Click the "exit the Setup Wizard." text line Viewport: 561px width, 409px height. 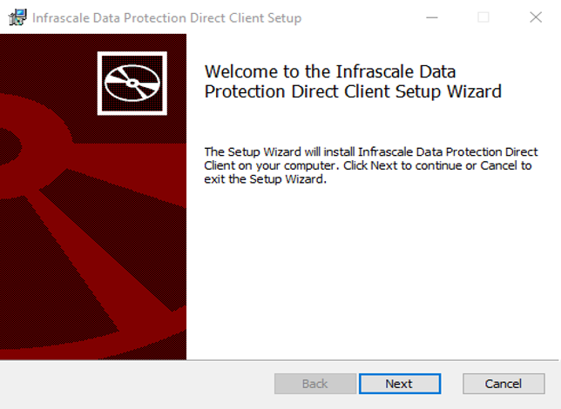(x=265, y=179)
